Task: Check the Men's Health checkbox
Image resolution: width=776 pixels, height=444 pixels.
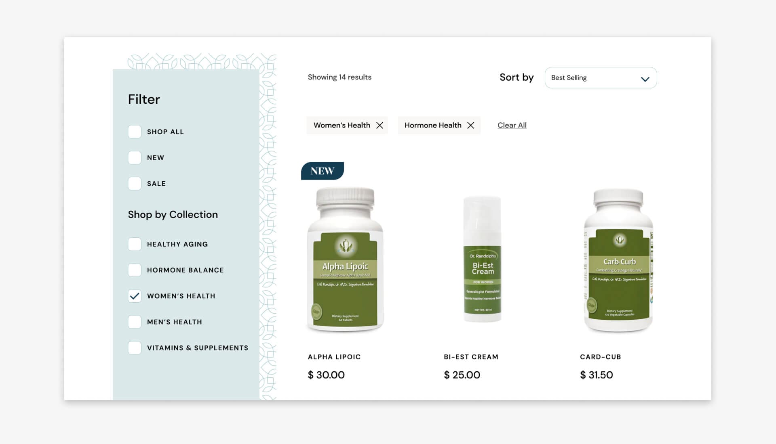Action: [x=135, y=322]
